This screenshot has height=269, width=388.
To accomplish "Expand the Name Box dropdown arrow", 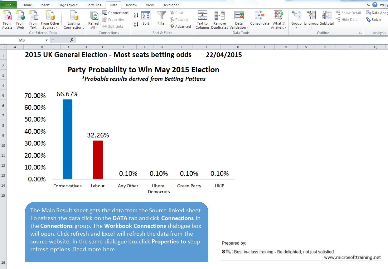I will [x=47, y=40].
